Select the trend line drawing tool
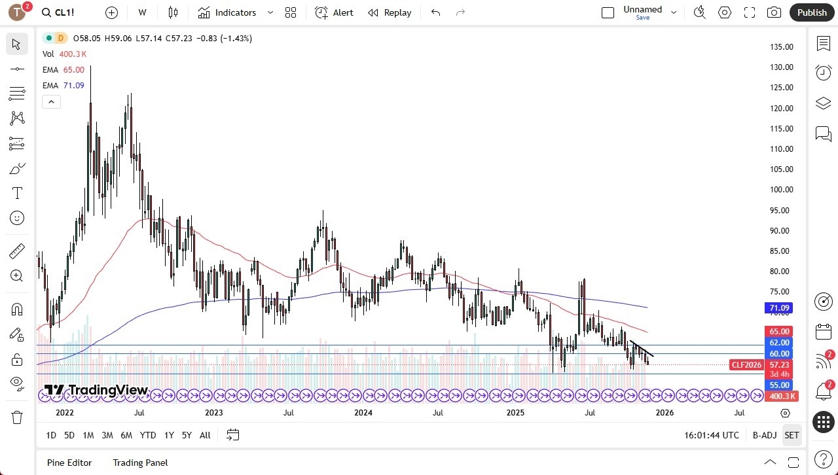This screenshot has height=475, width=838. [16, 69]
